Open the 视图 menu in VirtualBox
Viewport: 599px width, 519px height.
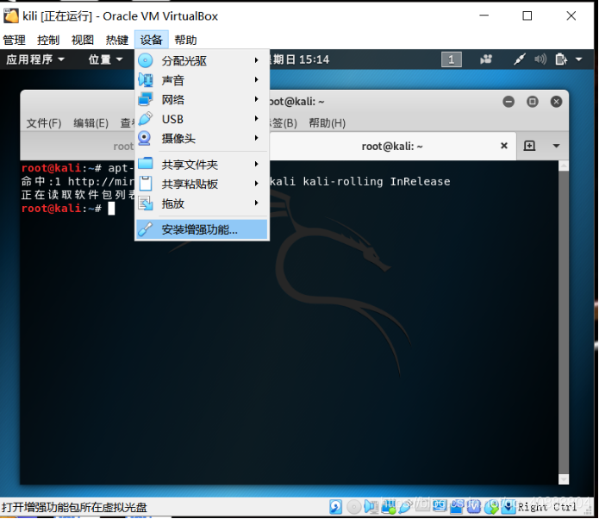tap(83, 41)
